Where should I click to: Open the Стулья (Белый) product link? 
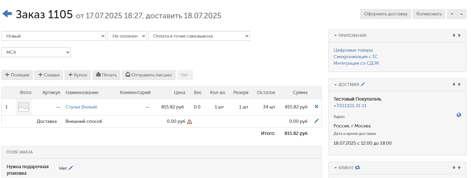[x=81, y=107]
